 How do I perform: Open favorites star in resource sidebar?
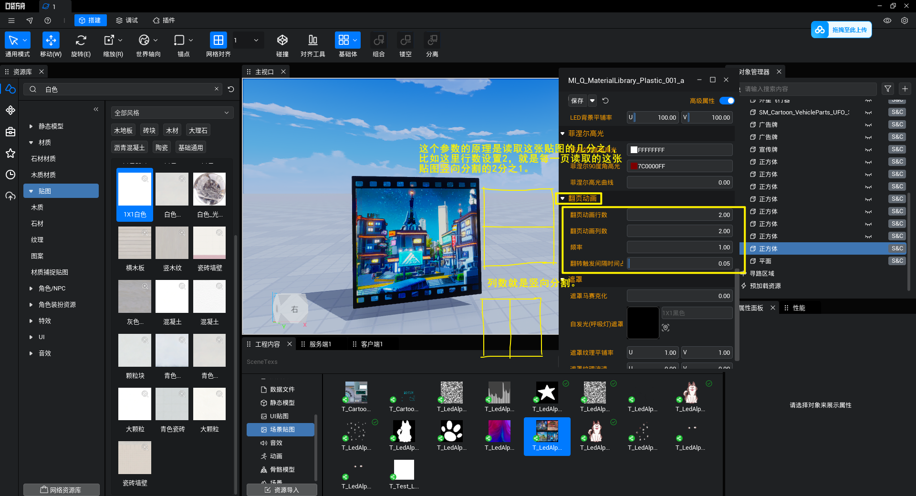pyautogui.click(x=10, y=153)
